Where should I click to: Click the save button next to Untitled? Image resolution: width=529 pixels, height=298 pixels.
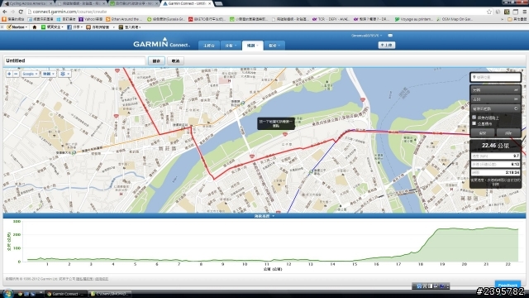click(x=156, y=60)
